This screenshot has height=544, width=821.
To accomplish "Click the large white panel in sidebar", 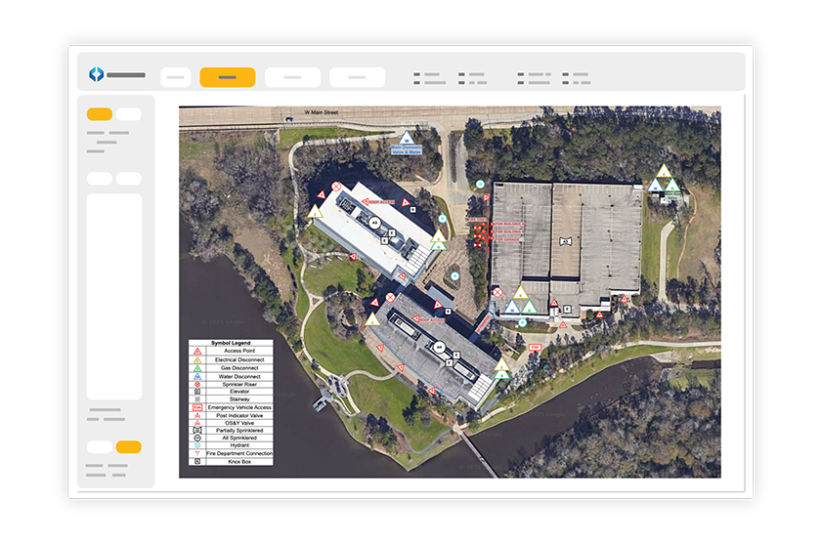I will pos(114,282).
